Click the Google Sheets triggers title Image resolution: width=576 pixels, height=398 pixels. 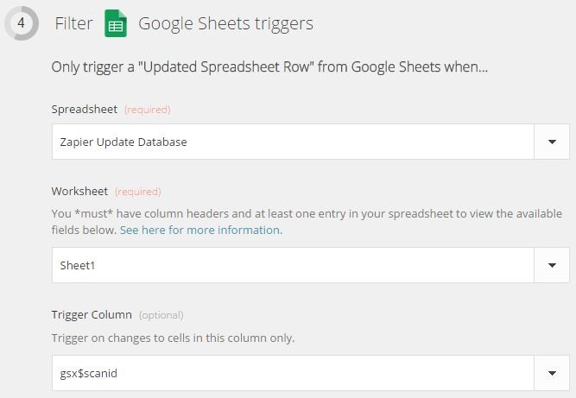(225, 23)
